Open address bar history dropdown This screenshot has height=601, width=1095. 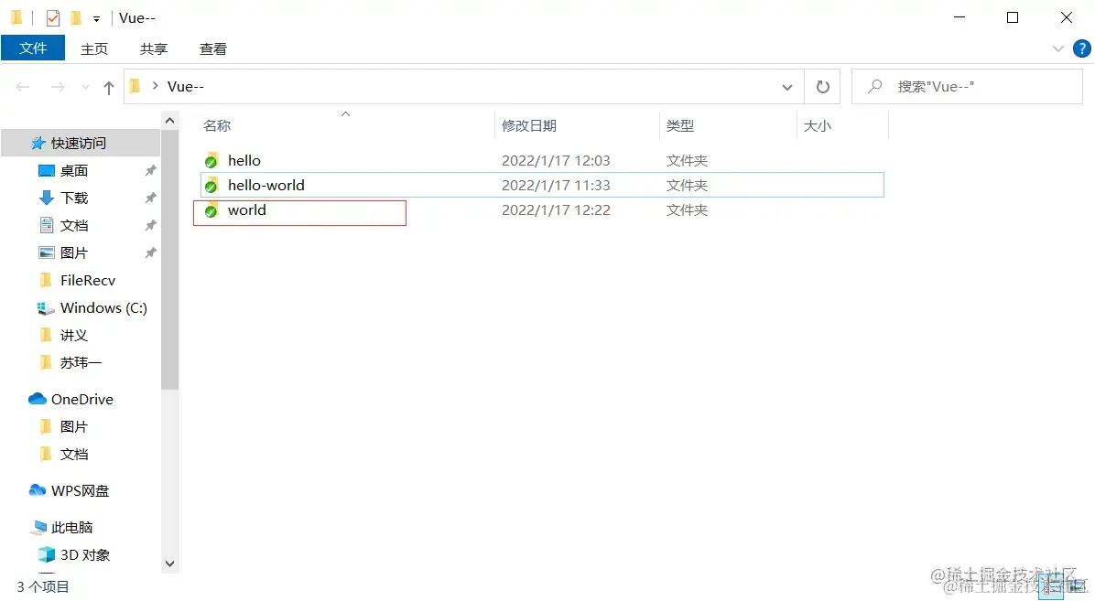pyautogui.click(x=787, y=87)
